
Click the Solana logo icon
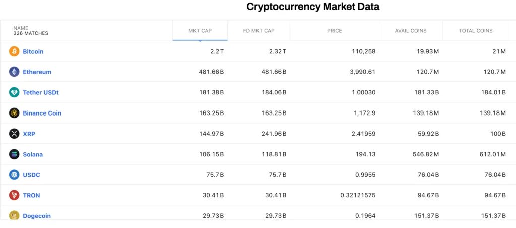(14, 154)
